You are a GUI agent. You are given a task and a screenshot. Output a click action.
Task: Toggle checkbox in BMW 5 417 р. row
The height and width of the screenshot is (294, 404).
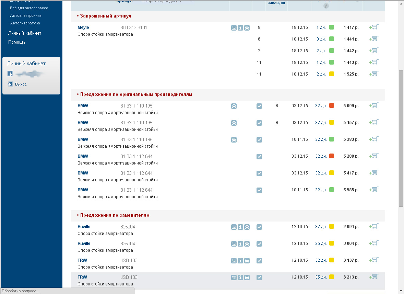pos(259,173)
